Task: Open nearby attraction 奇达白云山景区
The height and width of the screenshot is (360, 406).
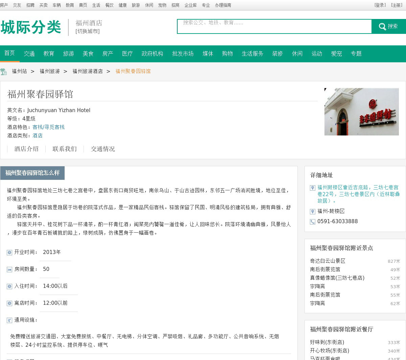Action: (x=328, y=261)
